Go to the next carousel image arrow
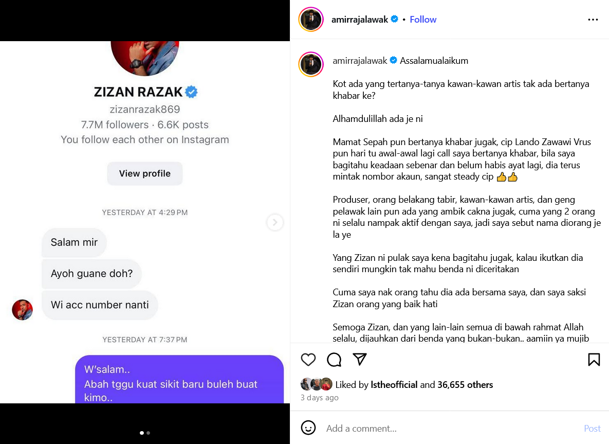This screenshot has height=444, width=609. (274, 222)
